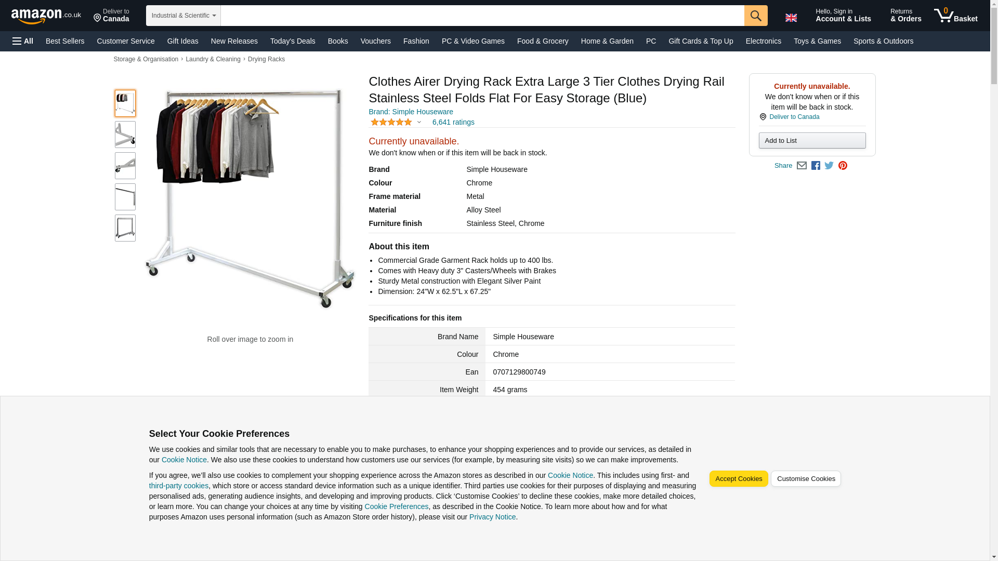The image size is (998, 561).
Task: Click Add to List button
Action: [812, 141]
